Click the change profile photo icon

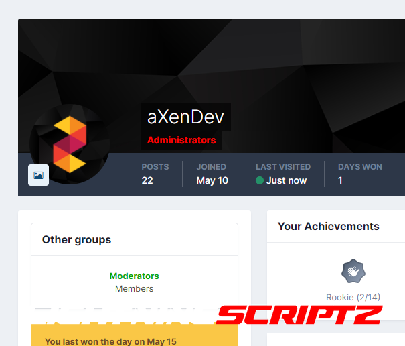pos(38,175)
